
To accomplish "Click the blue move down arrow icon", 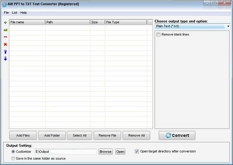I will (x=5, y=58).
